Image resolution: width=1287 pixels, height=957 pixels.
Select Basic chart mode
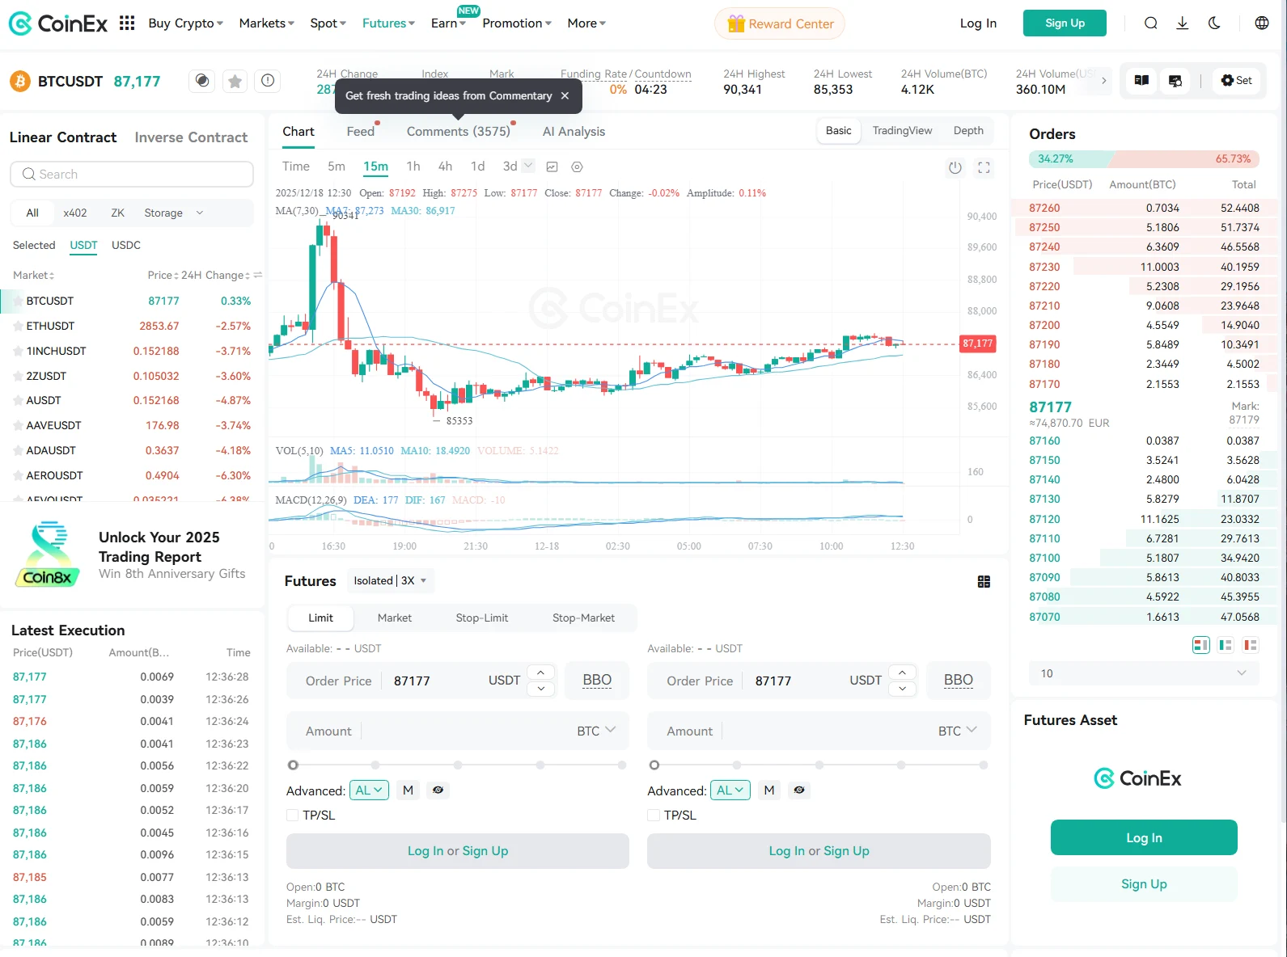tap(838, 131)
